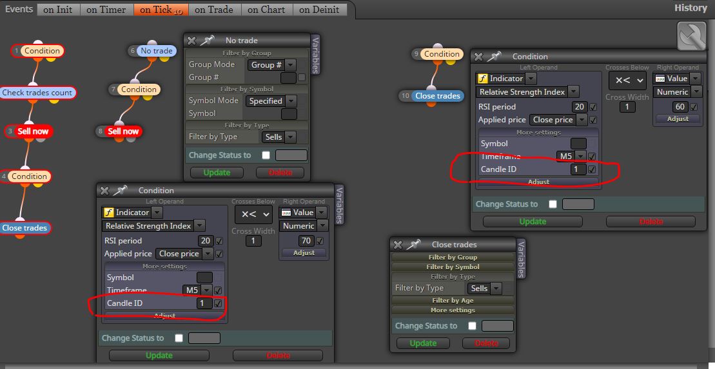Pin the Close trades panel

413,245
